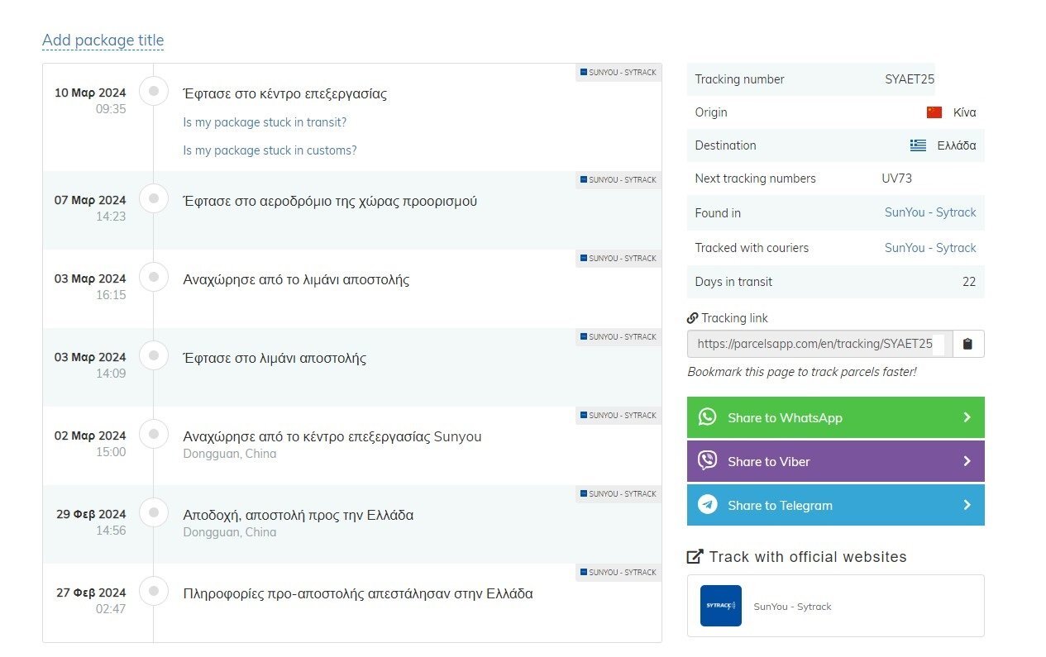
Task: Open the Viber share arrow chevron
Action: tap(967, 461)
